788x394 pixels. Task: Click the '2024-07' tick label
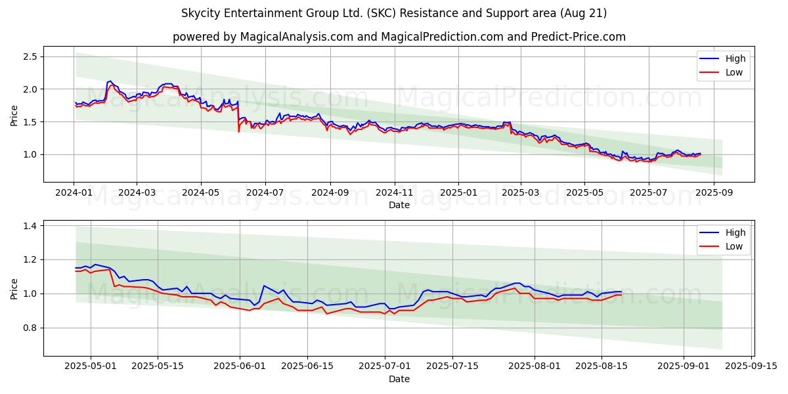tap(265, 193)
